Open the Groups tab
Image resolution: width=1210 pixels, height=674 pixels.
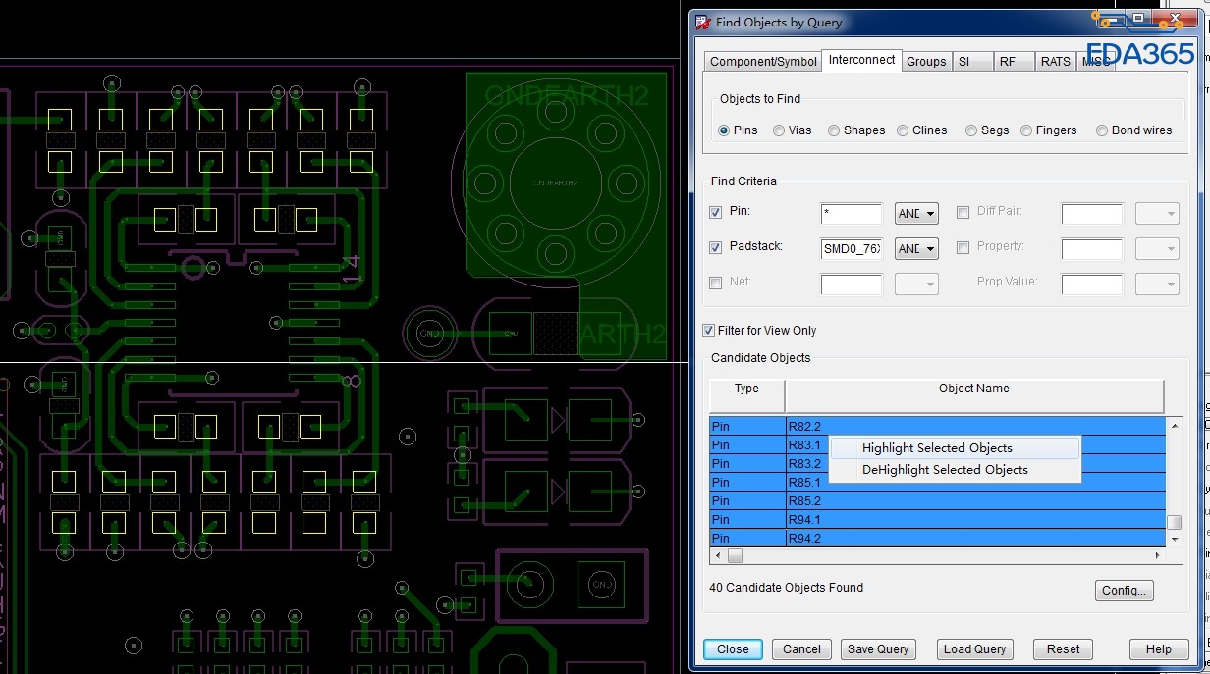coord(926,61)
